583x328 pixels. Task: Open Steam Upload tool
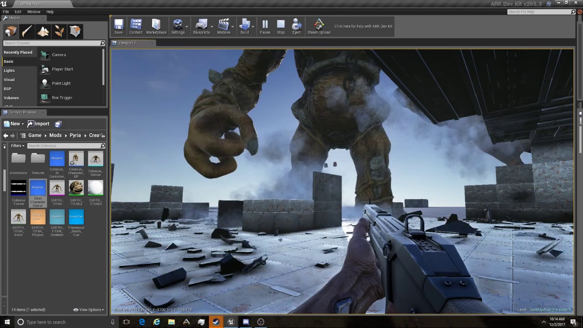[319, 26]
